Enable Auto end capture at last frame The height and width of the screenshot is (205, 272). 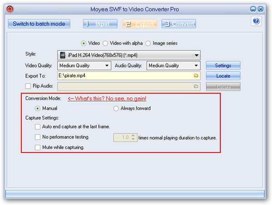[38, 127]
